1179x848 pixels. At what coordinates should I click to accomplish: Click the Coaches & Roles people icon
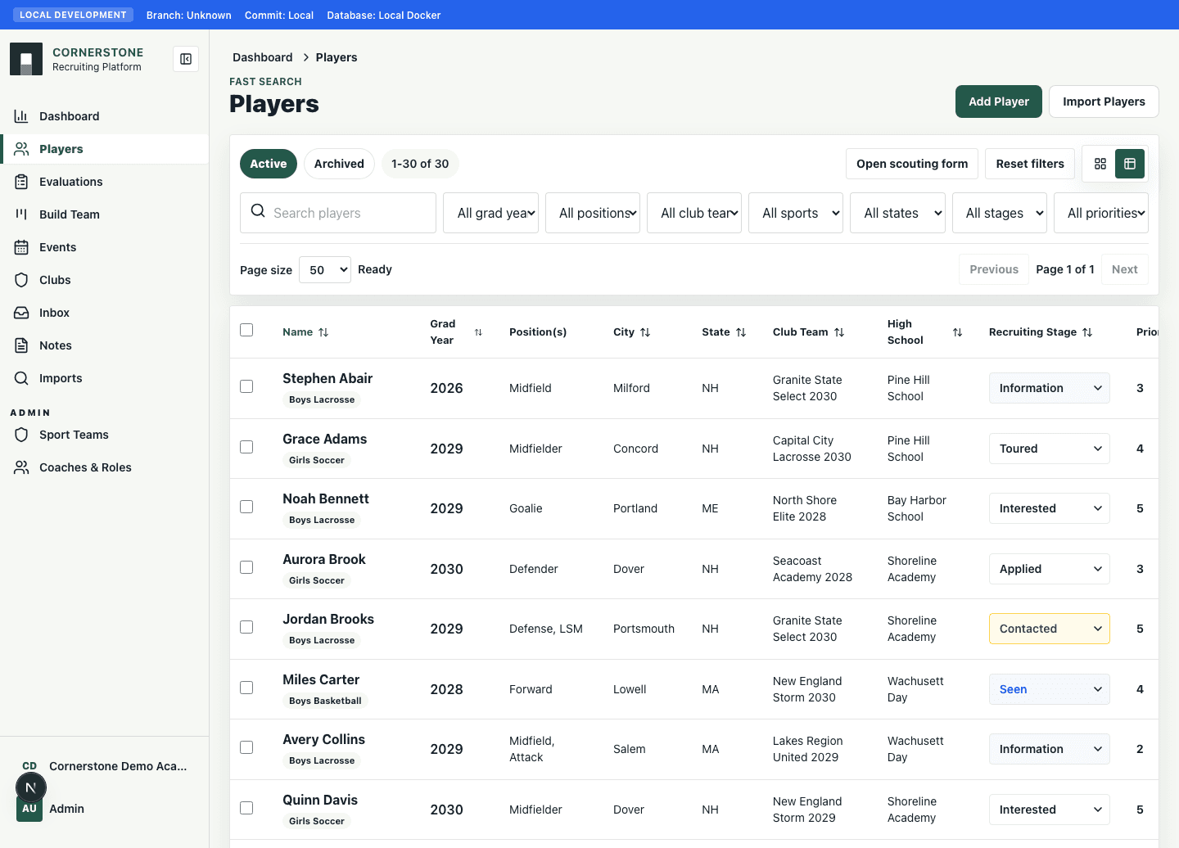pos(21,467)
